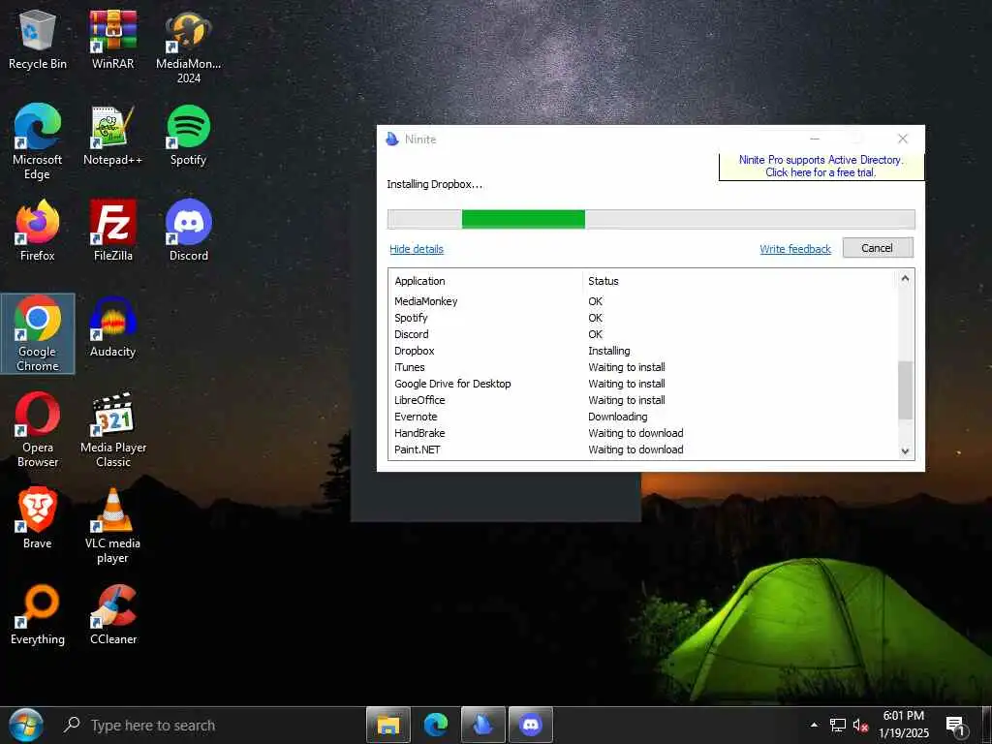Select the Microsoft Edge desktop shortcut
This screenshot has height=744, width=992.
[38, 142]
